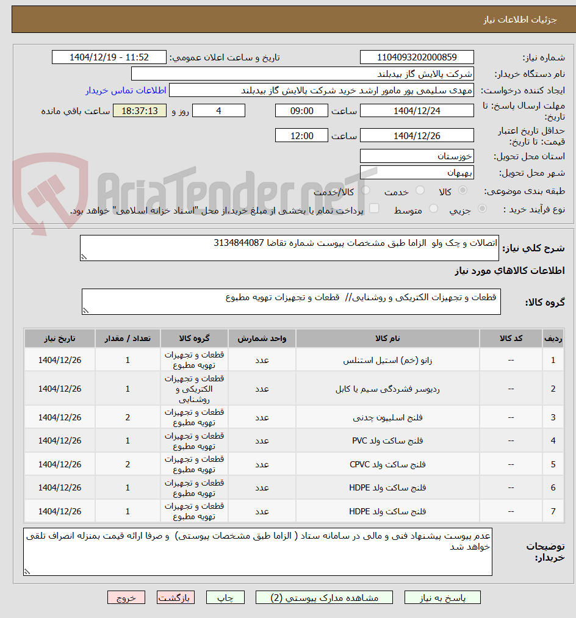Click the استان field showing خوزستان

[x=417, y=156]
